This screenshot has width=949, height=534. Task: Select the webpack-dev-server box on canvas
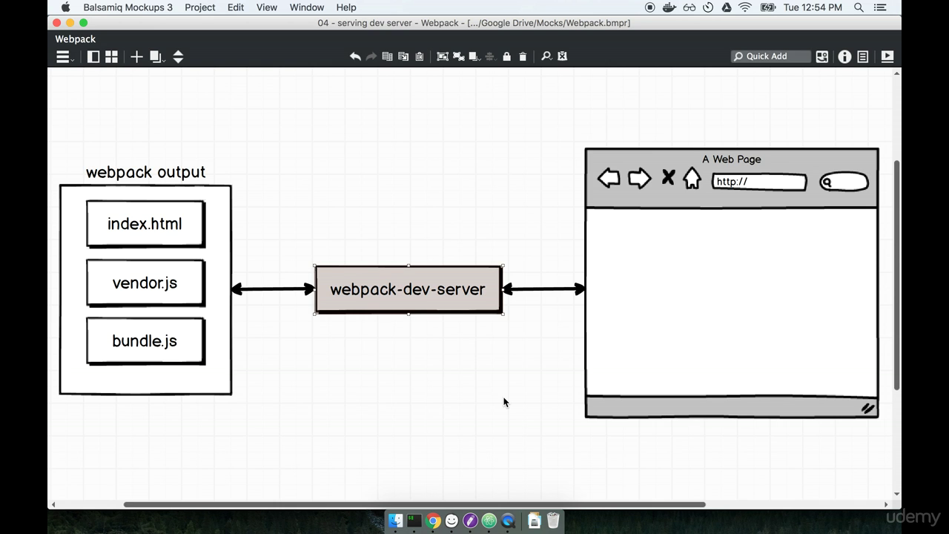[x=408, y=289]
